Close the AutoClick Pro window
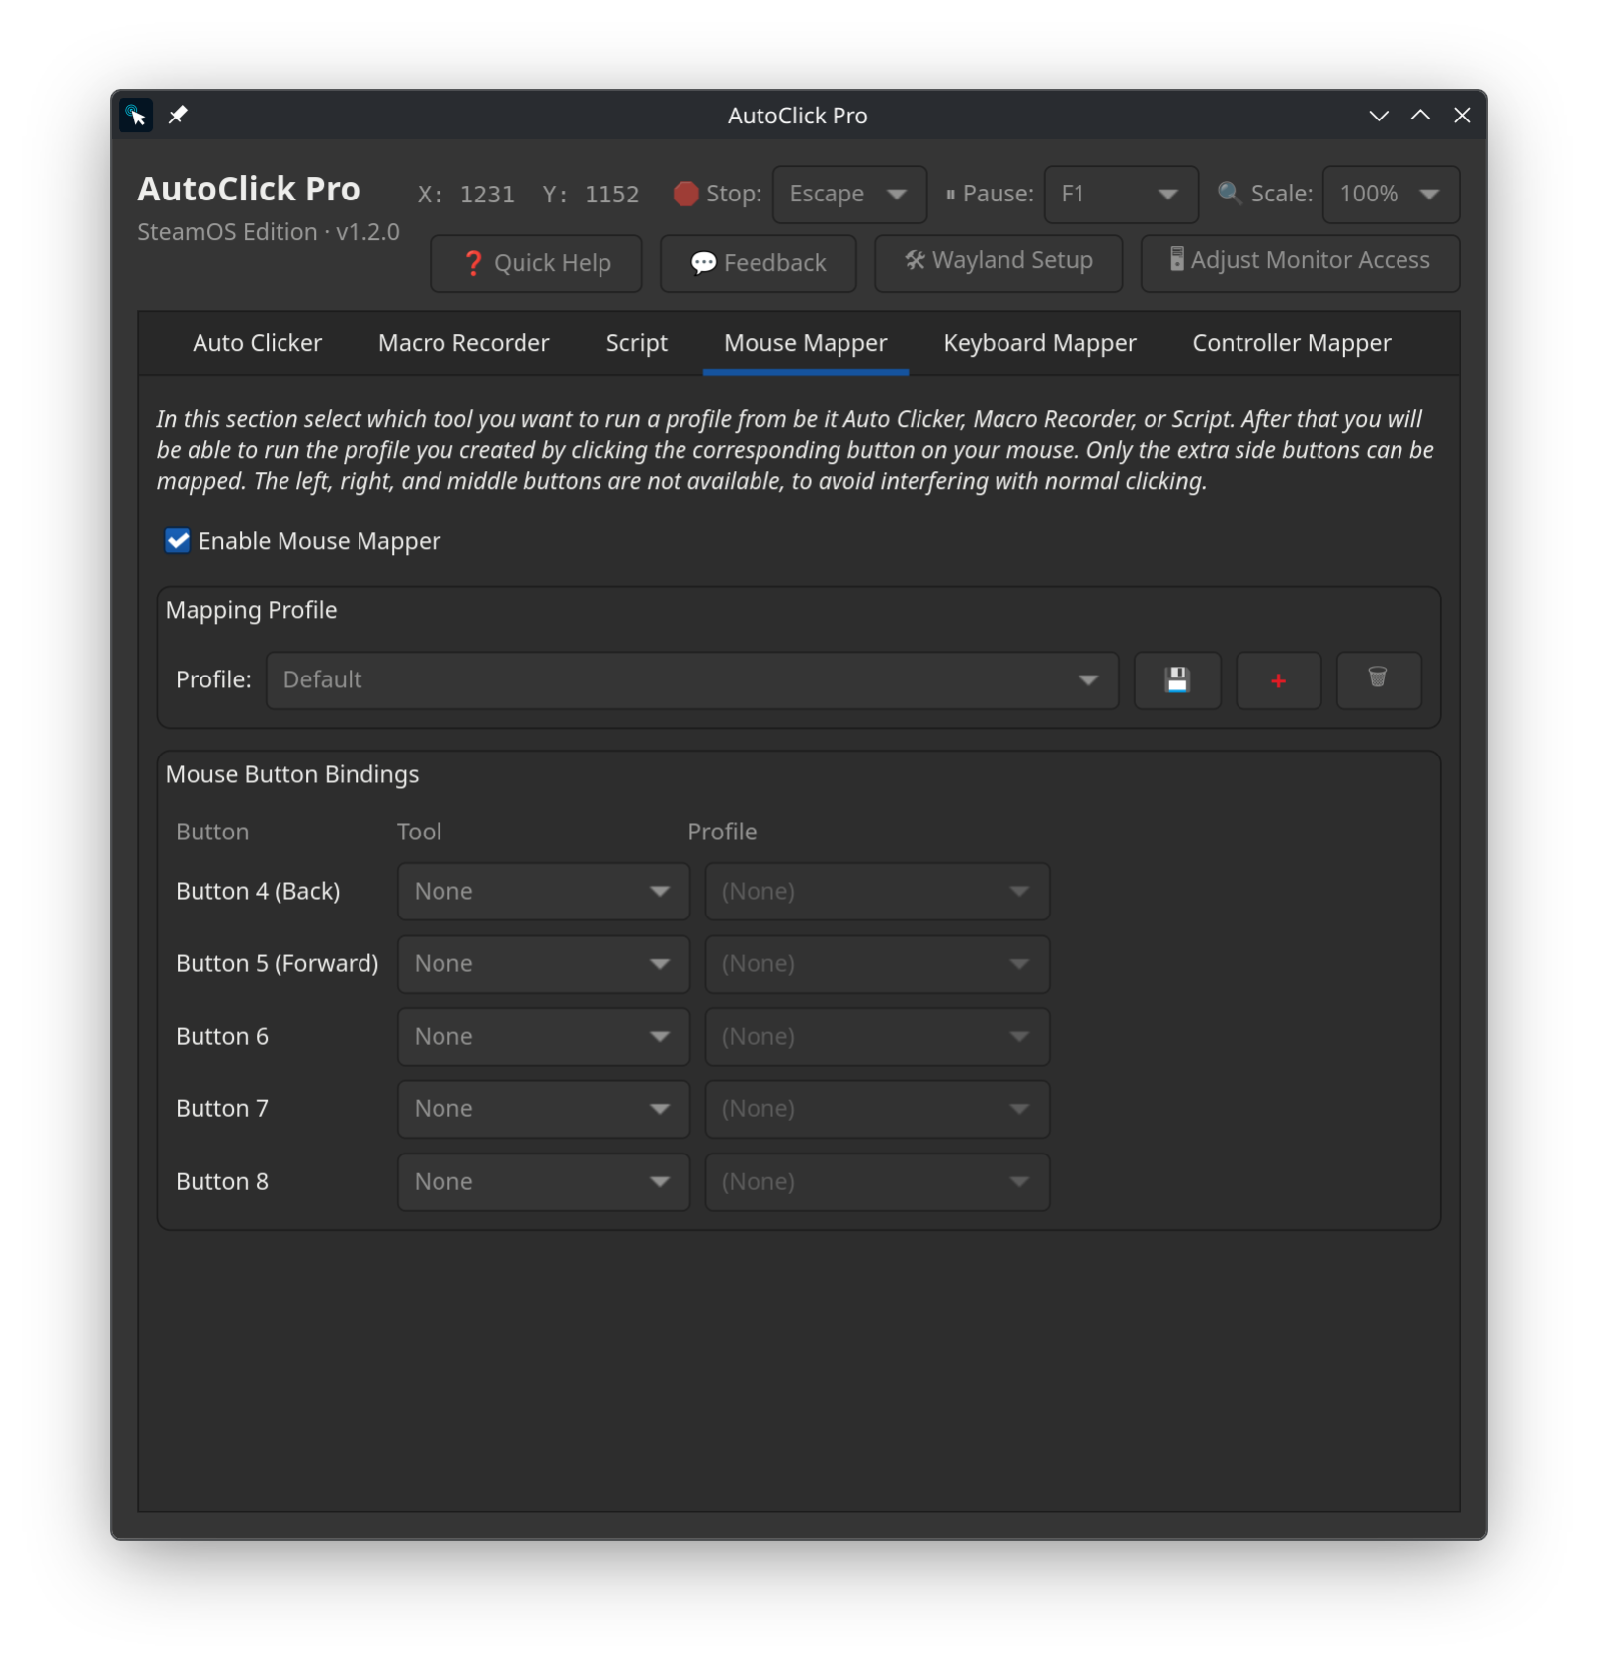The height and width of the screenshot is (1672, 1599). [1462, 116]
